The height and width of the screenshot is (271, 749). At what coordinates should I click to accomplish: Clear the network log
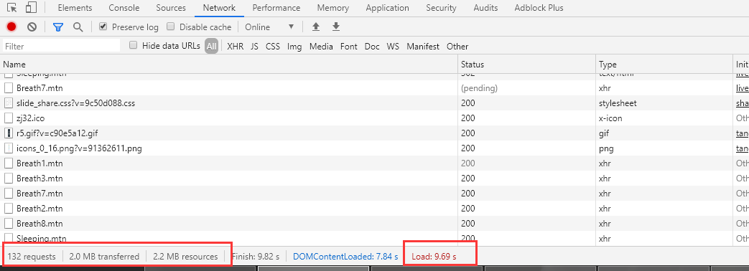(32, 27)
